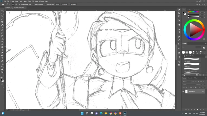Toggle Quick Mask mode icon
The height and width of the screenshot is (116, 207).
pos(2,84)
